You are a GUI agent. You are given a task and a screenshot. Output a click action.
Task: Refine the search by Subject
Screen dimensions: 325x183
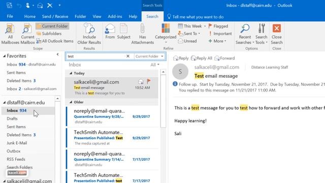tap(123, 32)
